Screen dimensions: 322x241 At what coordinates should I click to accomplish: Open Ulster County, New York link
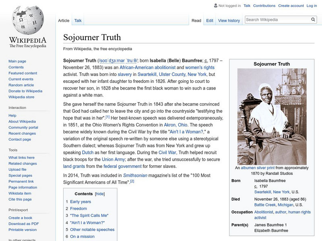coord(183,74)
